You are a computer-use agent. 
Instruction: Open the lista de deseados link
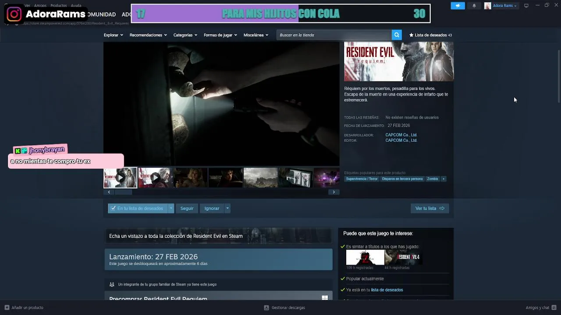point(387,290)
